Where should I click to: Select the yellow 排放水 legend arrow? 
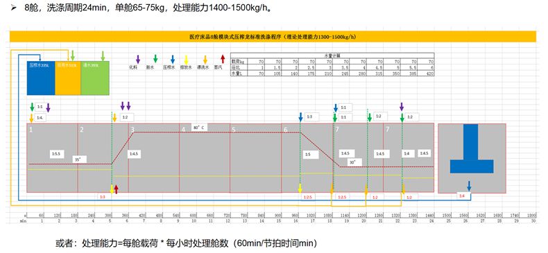coord(187,59)
